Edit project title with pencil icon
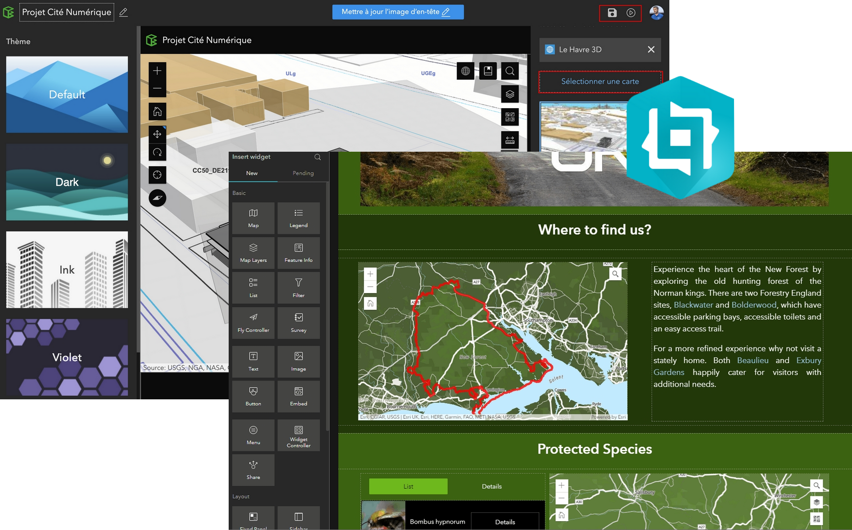852x530 pixels. pyautogui.click(x=123, y=12)
